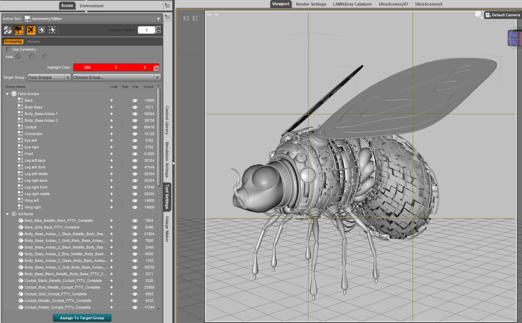Select the brush paint selection icon
This screenshot has height=323, width=522.
8,30
